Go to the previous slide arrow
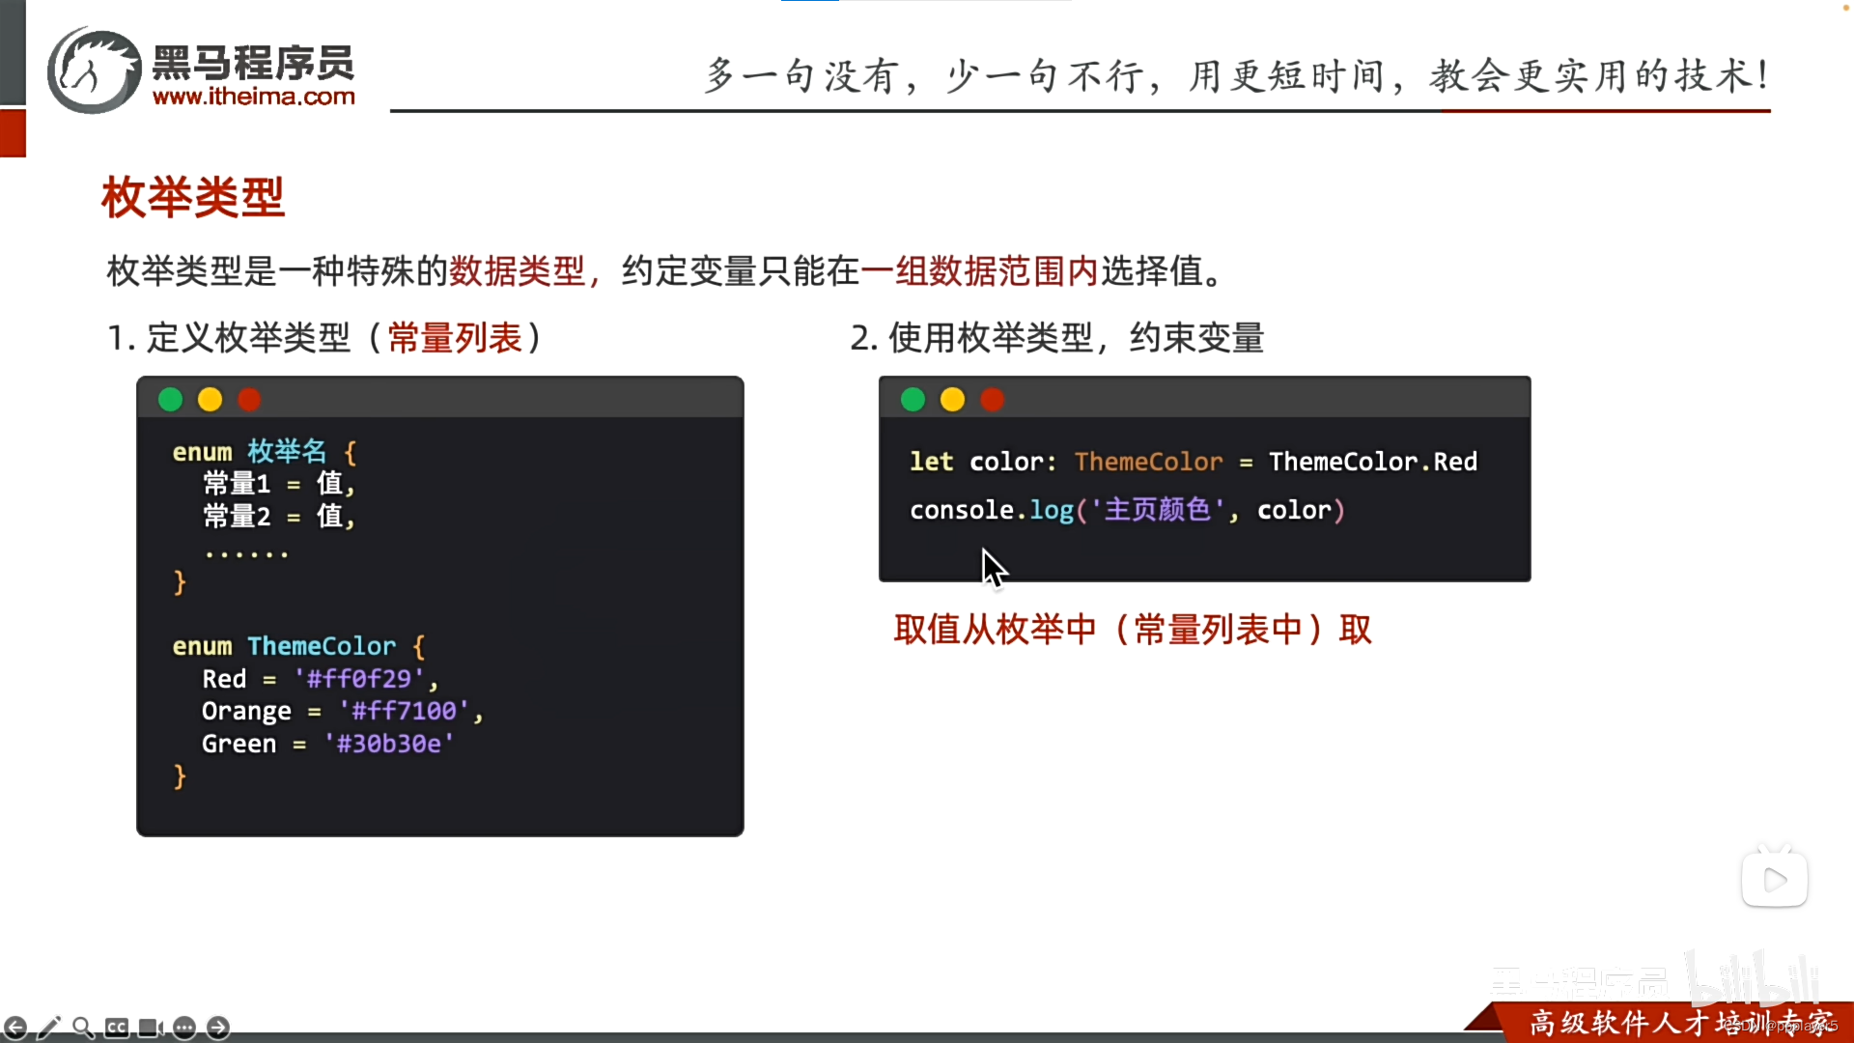 (15, 1028)
